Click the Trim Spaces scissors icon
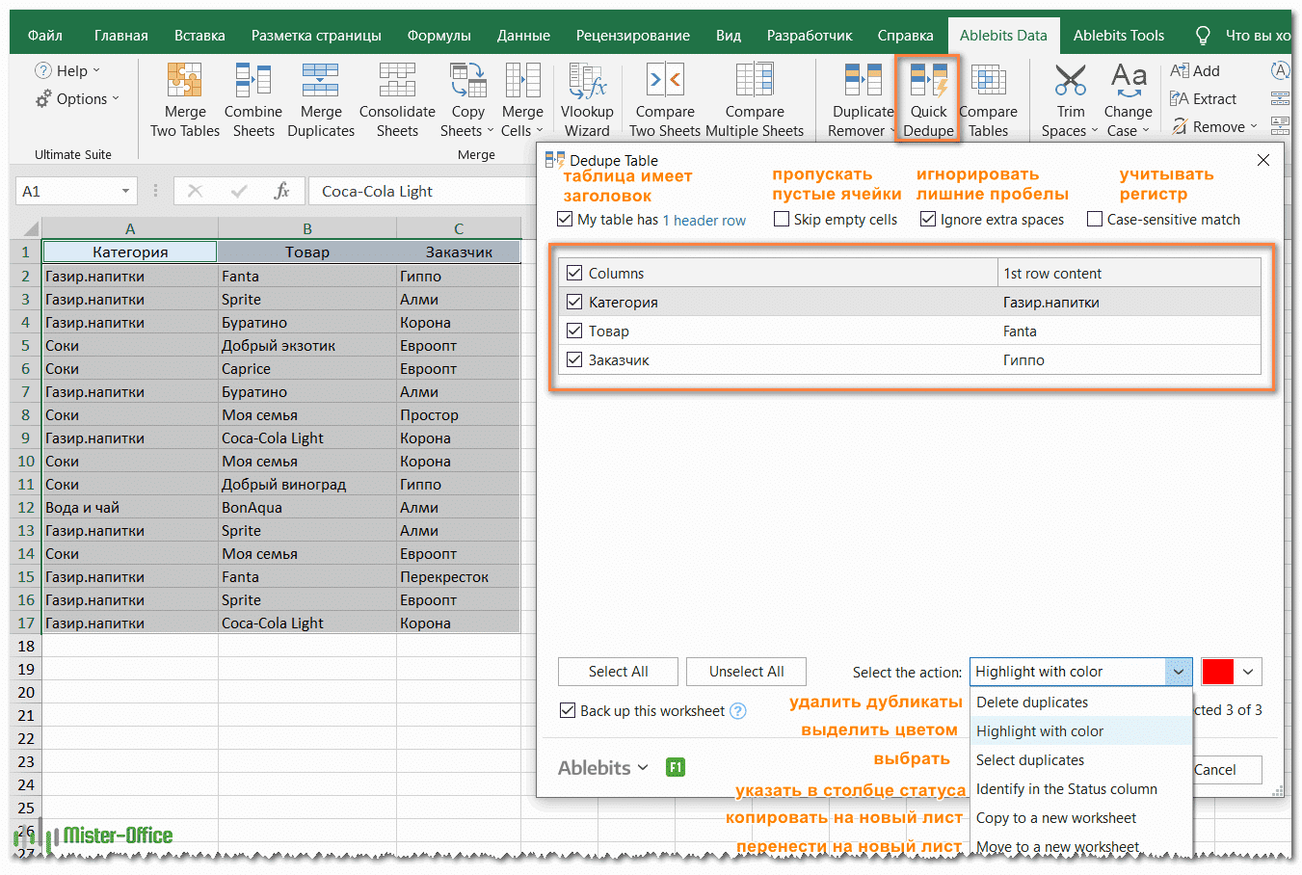 coord(1070,82)
